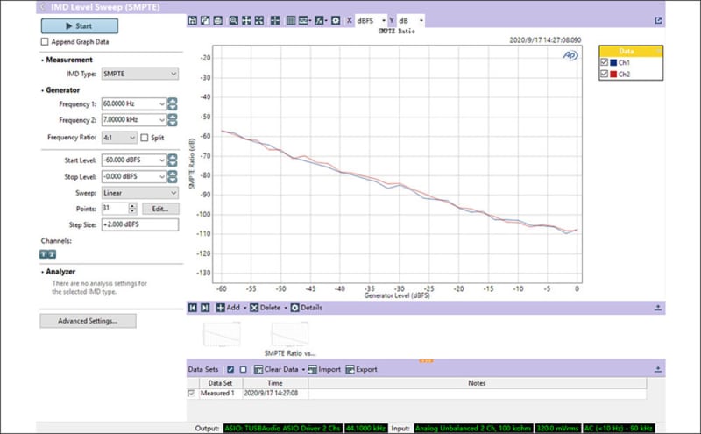701x434 pixels.
Task: Click the Delete result X icon
Action: 254,308
